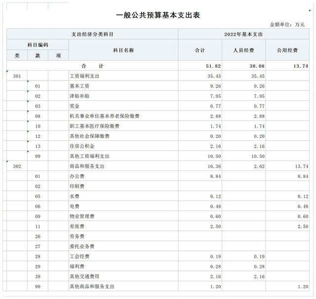Click the 科目名称 column header
The image size is (316, 299).
click(123, 50)
